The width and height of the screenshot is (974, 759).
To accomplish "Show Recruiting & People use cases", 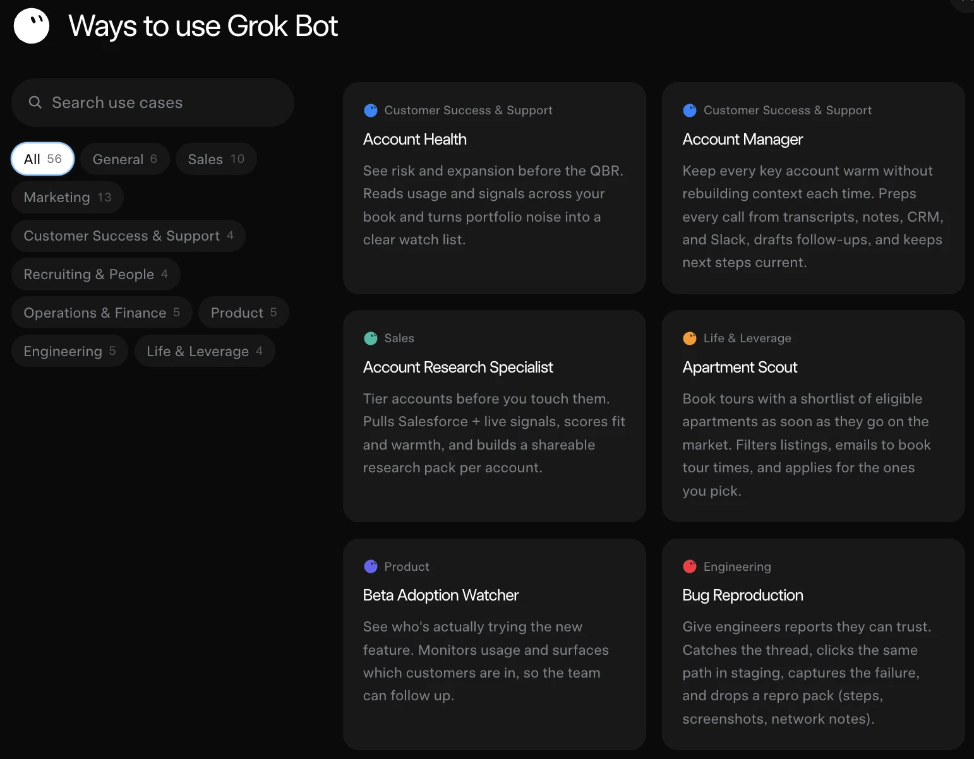I will pos(96,275).
